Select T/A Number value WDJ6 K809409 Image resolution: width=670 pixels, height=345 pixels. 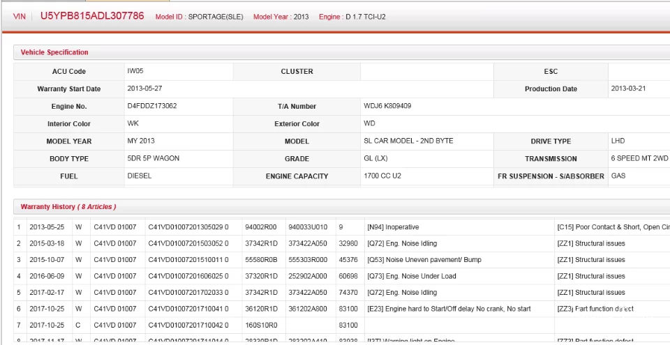click(x=387, y=106)
